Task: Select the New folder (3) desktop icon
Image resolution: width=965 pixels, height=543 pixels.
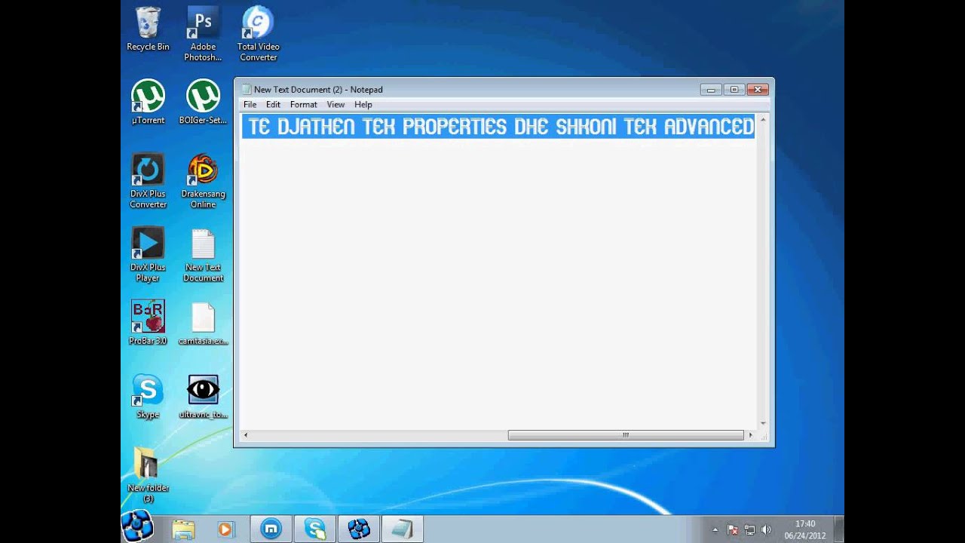Action: (148, 475)
